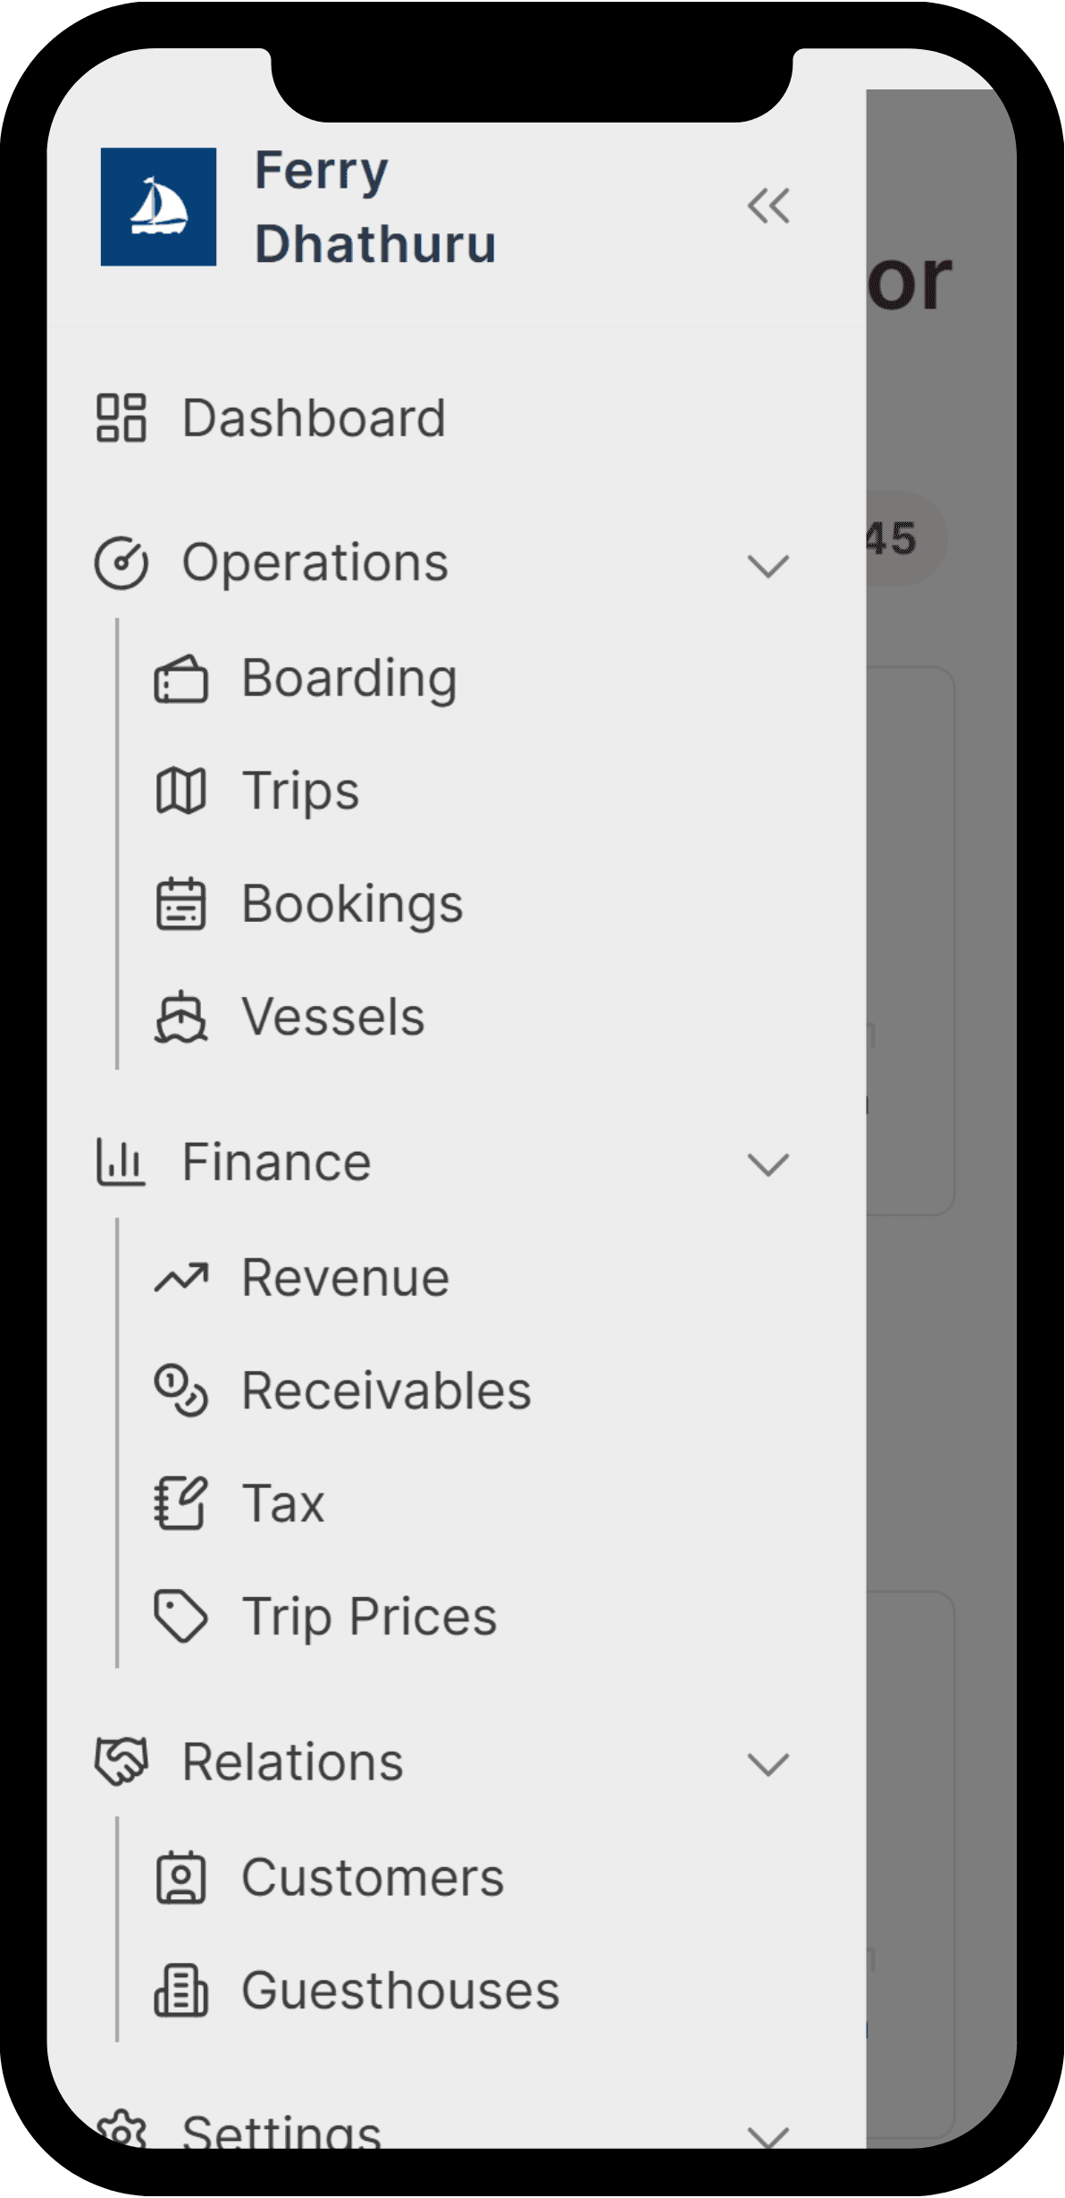Image resolution: width=1065 pixels, height=2198 pixels.
Task: Select the Vessels ship icon
Action: (x=181, y=1017)
